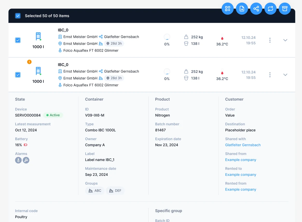This screenshot has width=302, height=222.
Task: Click the weight icon beside 252 kg in second row
Action: coord(186,71)
